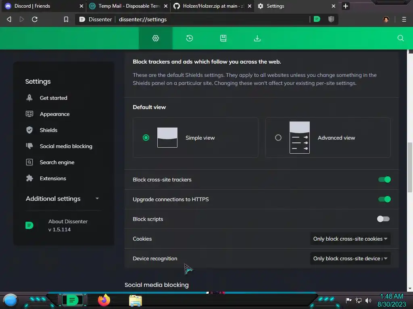This screenshot has width=413, height=309.
Task: Open the browser hamburger menu
Action: [404, 19]
